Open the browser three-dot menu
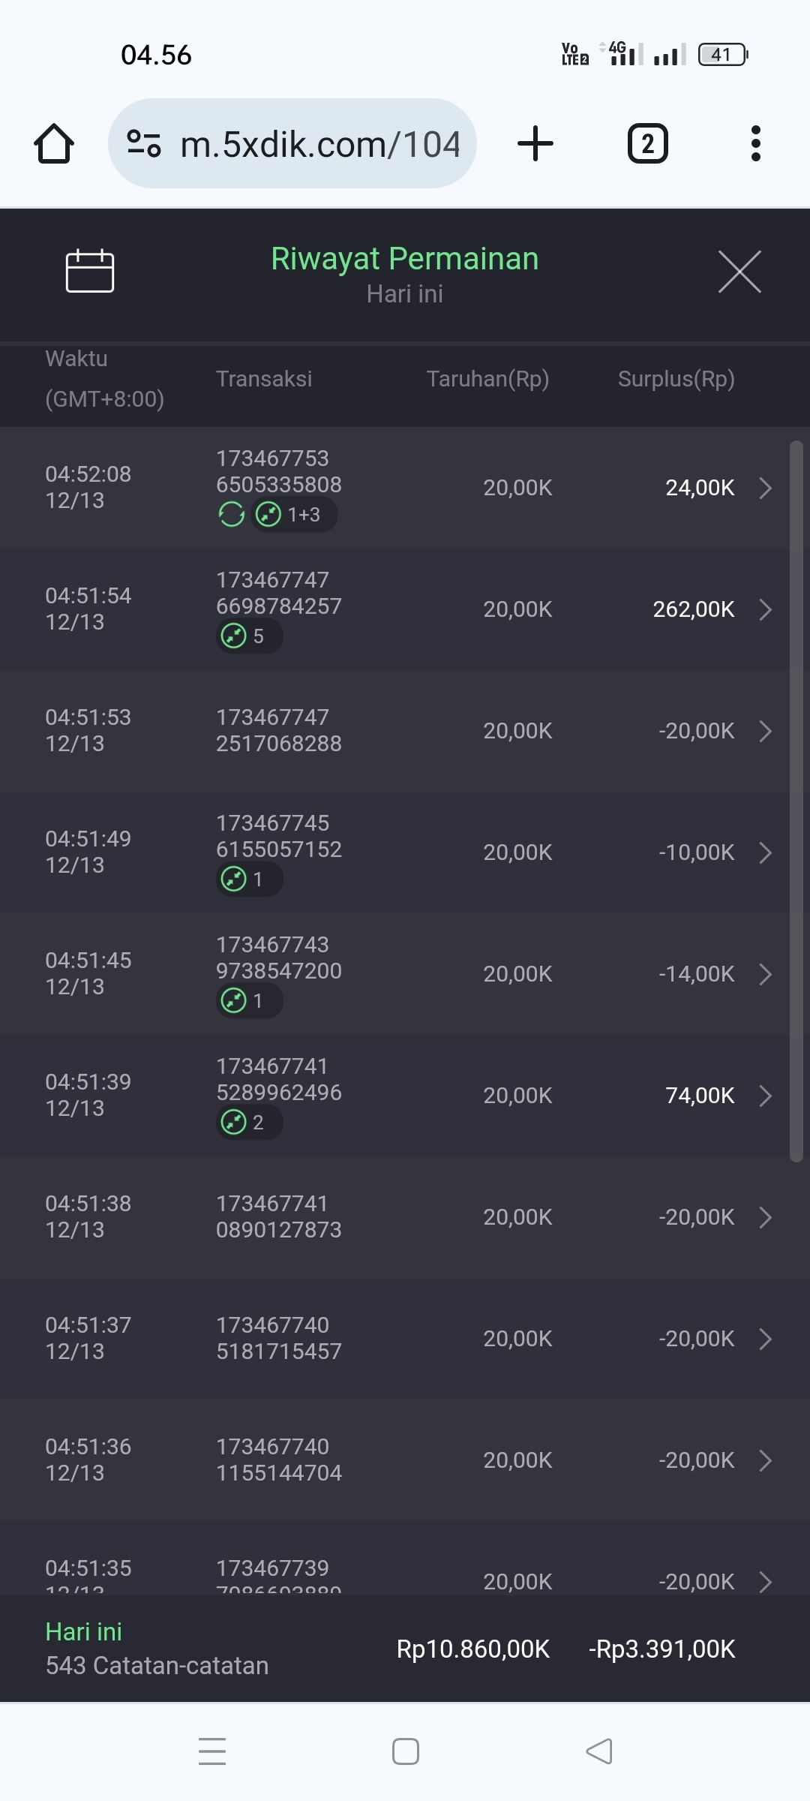The width and height of the screenshot is (810, 1801). click(x=755, y=143)
